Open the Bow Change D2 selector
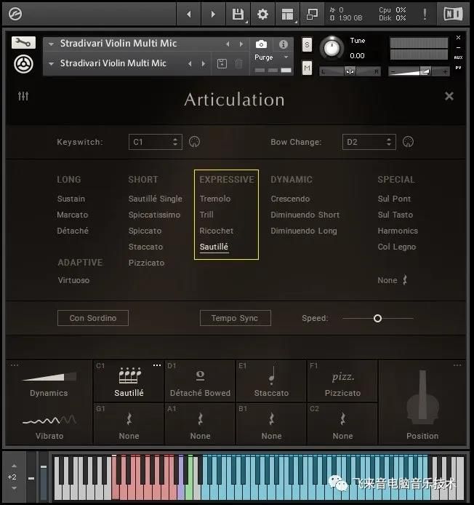The height and width of the screenshot is (505, 474). click(x=369, y=142)
